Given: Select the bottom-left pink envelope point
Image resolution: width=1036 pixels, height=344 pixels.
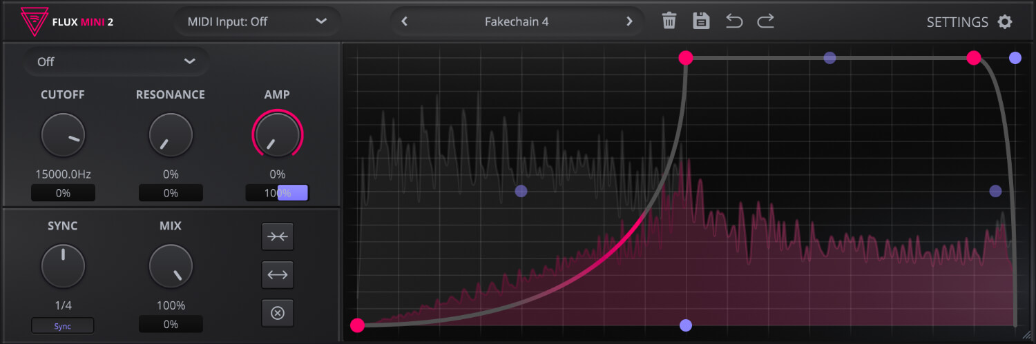Looking at the screenshot, I should coord(357,325).
